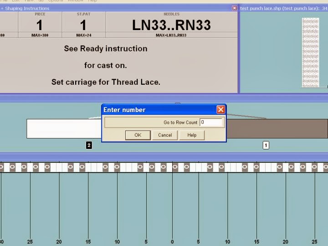Image resolution: width=328 pixels, height=246 pixels.
Task: Click OK in the Enter number dialog
Action: [138, 135]
